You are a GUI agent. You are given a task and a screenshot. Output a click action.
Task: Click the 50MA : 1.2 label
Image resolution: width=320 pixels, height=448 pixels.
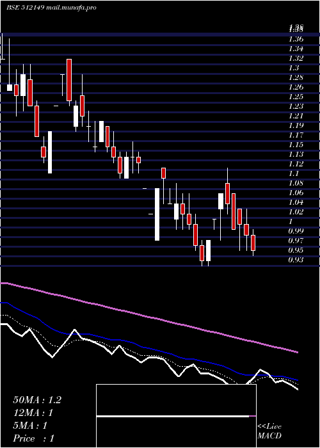point(37,400)
